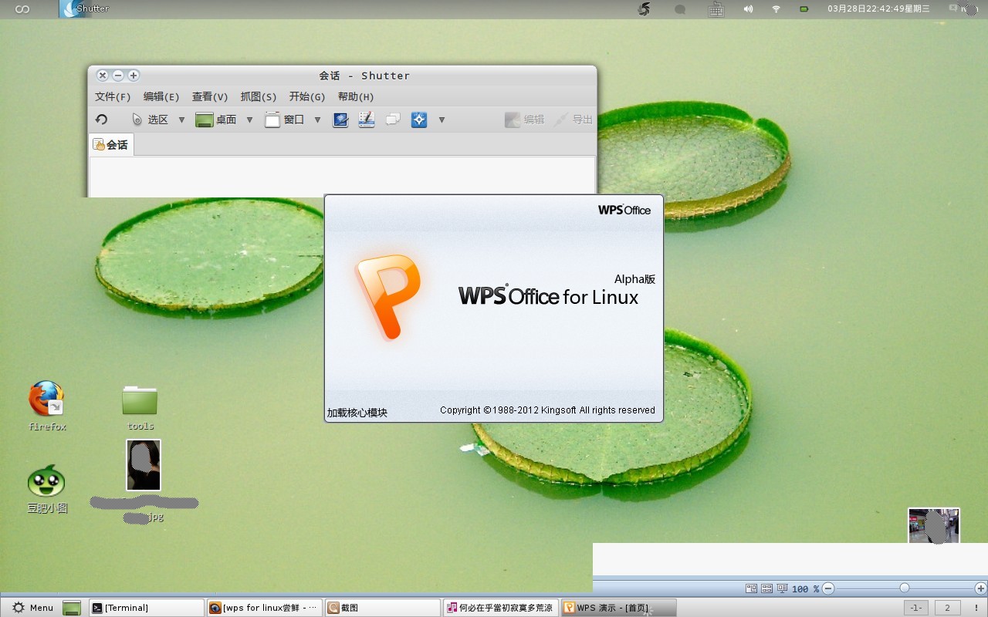The width and height of the screenshot is (988, 617).
Task: Click the swirl tray icon in top panel
Action: (645, 9)
